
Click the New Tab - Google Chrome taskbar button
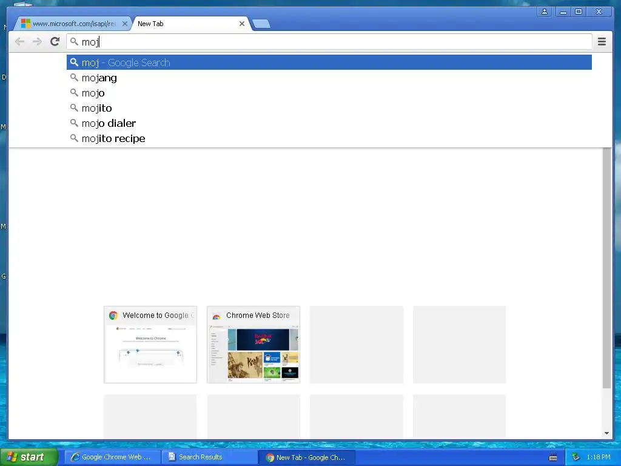[306, 458]
